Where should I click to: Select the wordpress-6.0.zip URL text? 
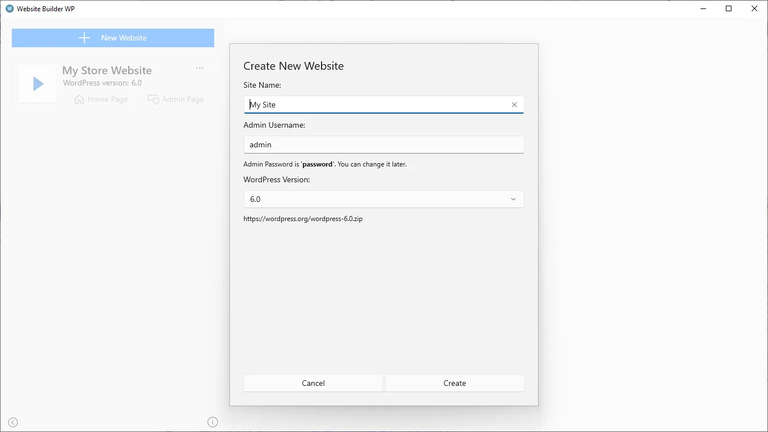[303, 219]
